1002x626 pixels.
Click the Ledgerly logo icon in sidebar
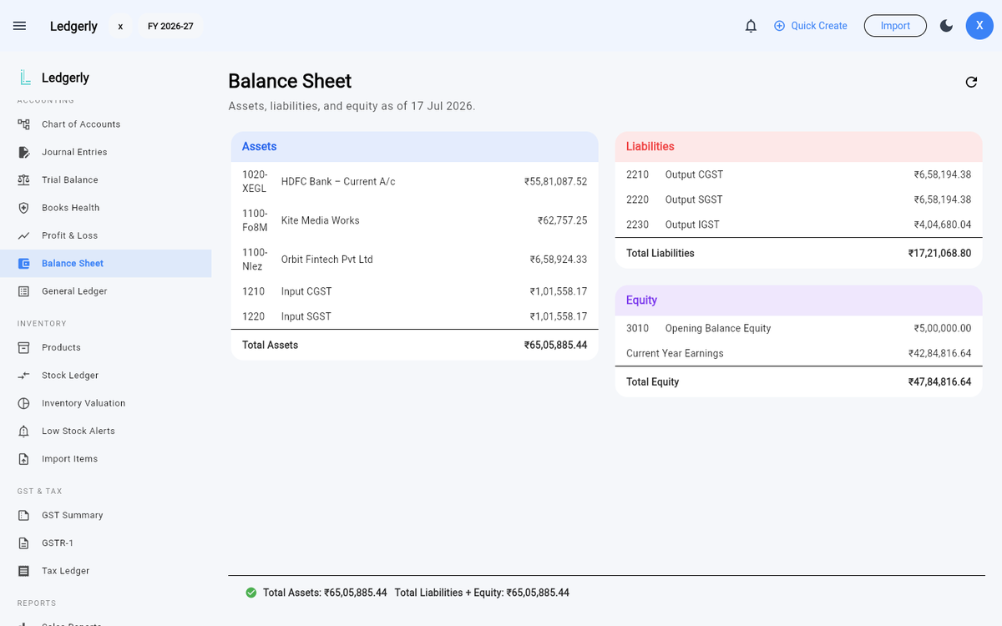(x=25, y=78)
